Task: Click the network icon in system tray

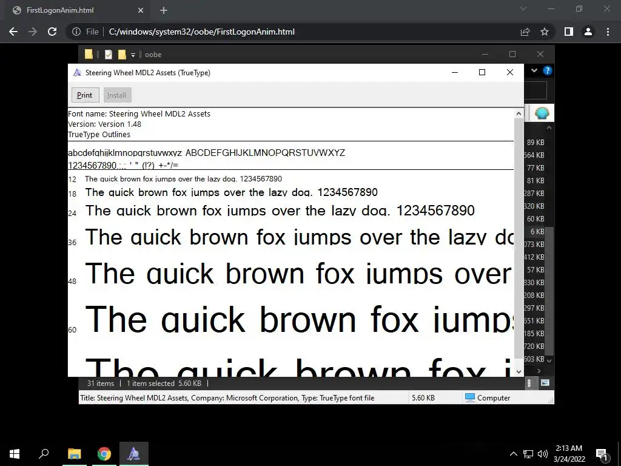Action: point(528,454)
